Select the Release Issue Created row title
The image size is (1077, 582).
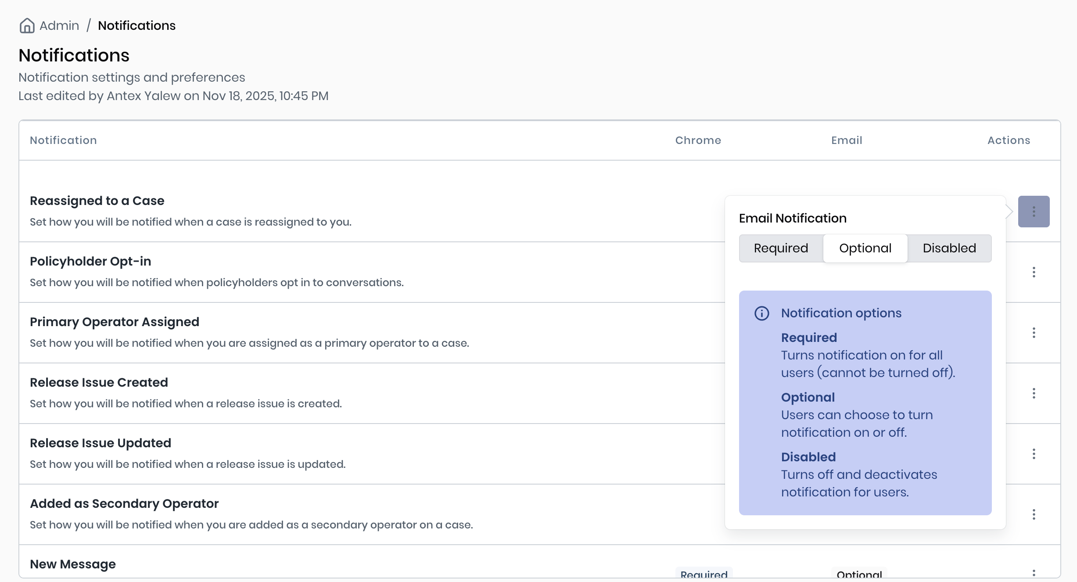pyautogui.click(x=99, y=382)
